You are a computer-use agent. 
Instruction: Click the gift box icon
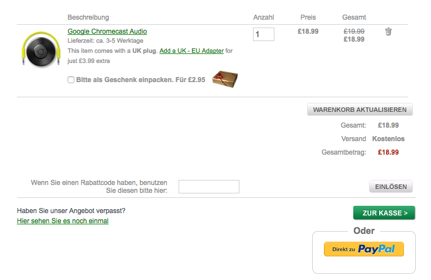point(225,80)
